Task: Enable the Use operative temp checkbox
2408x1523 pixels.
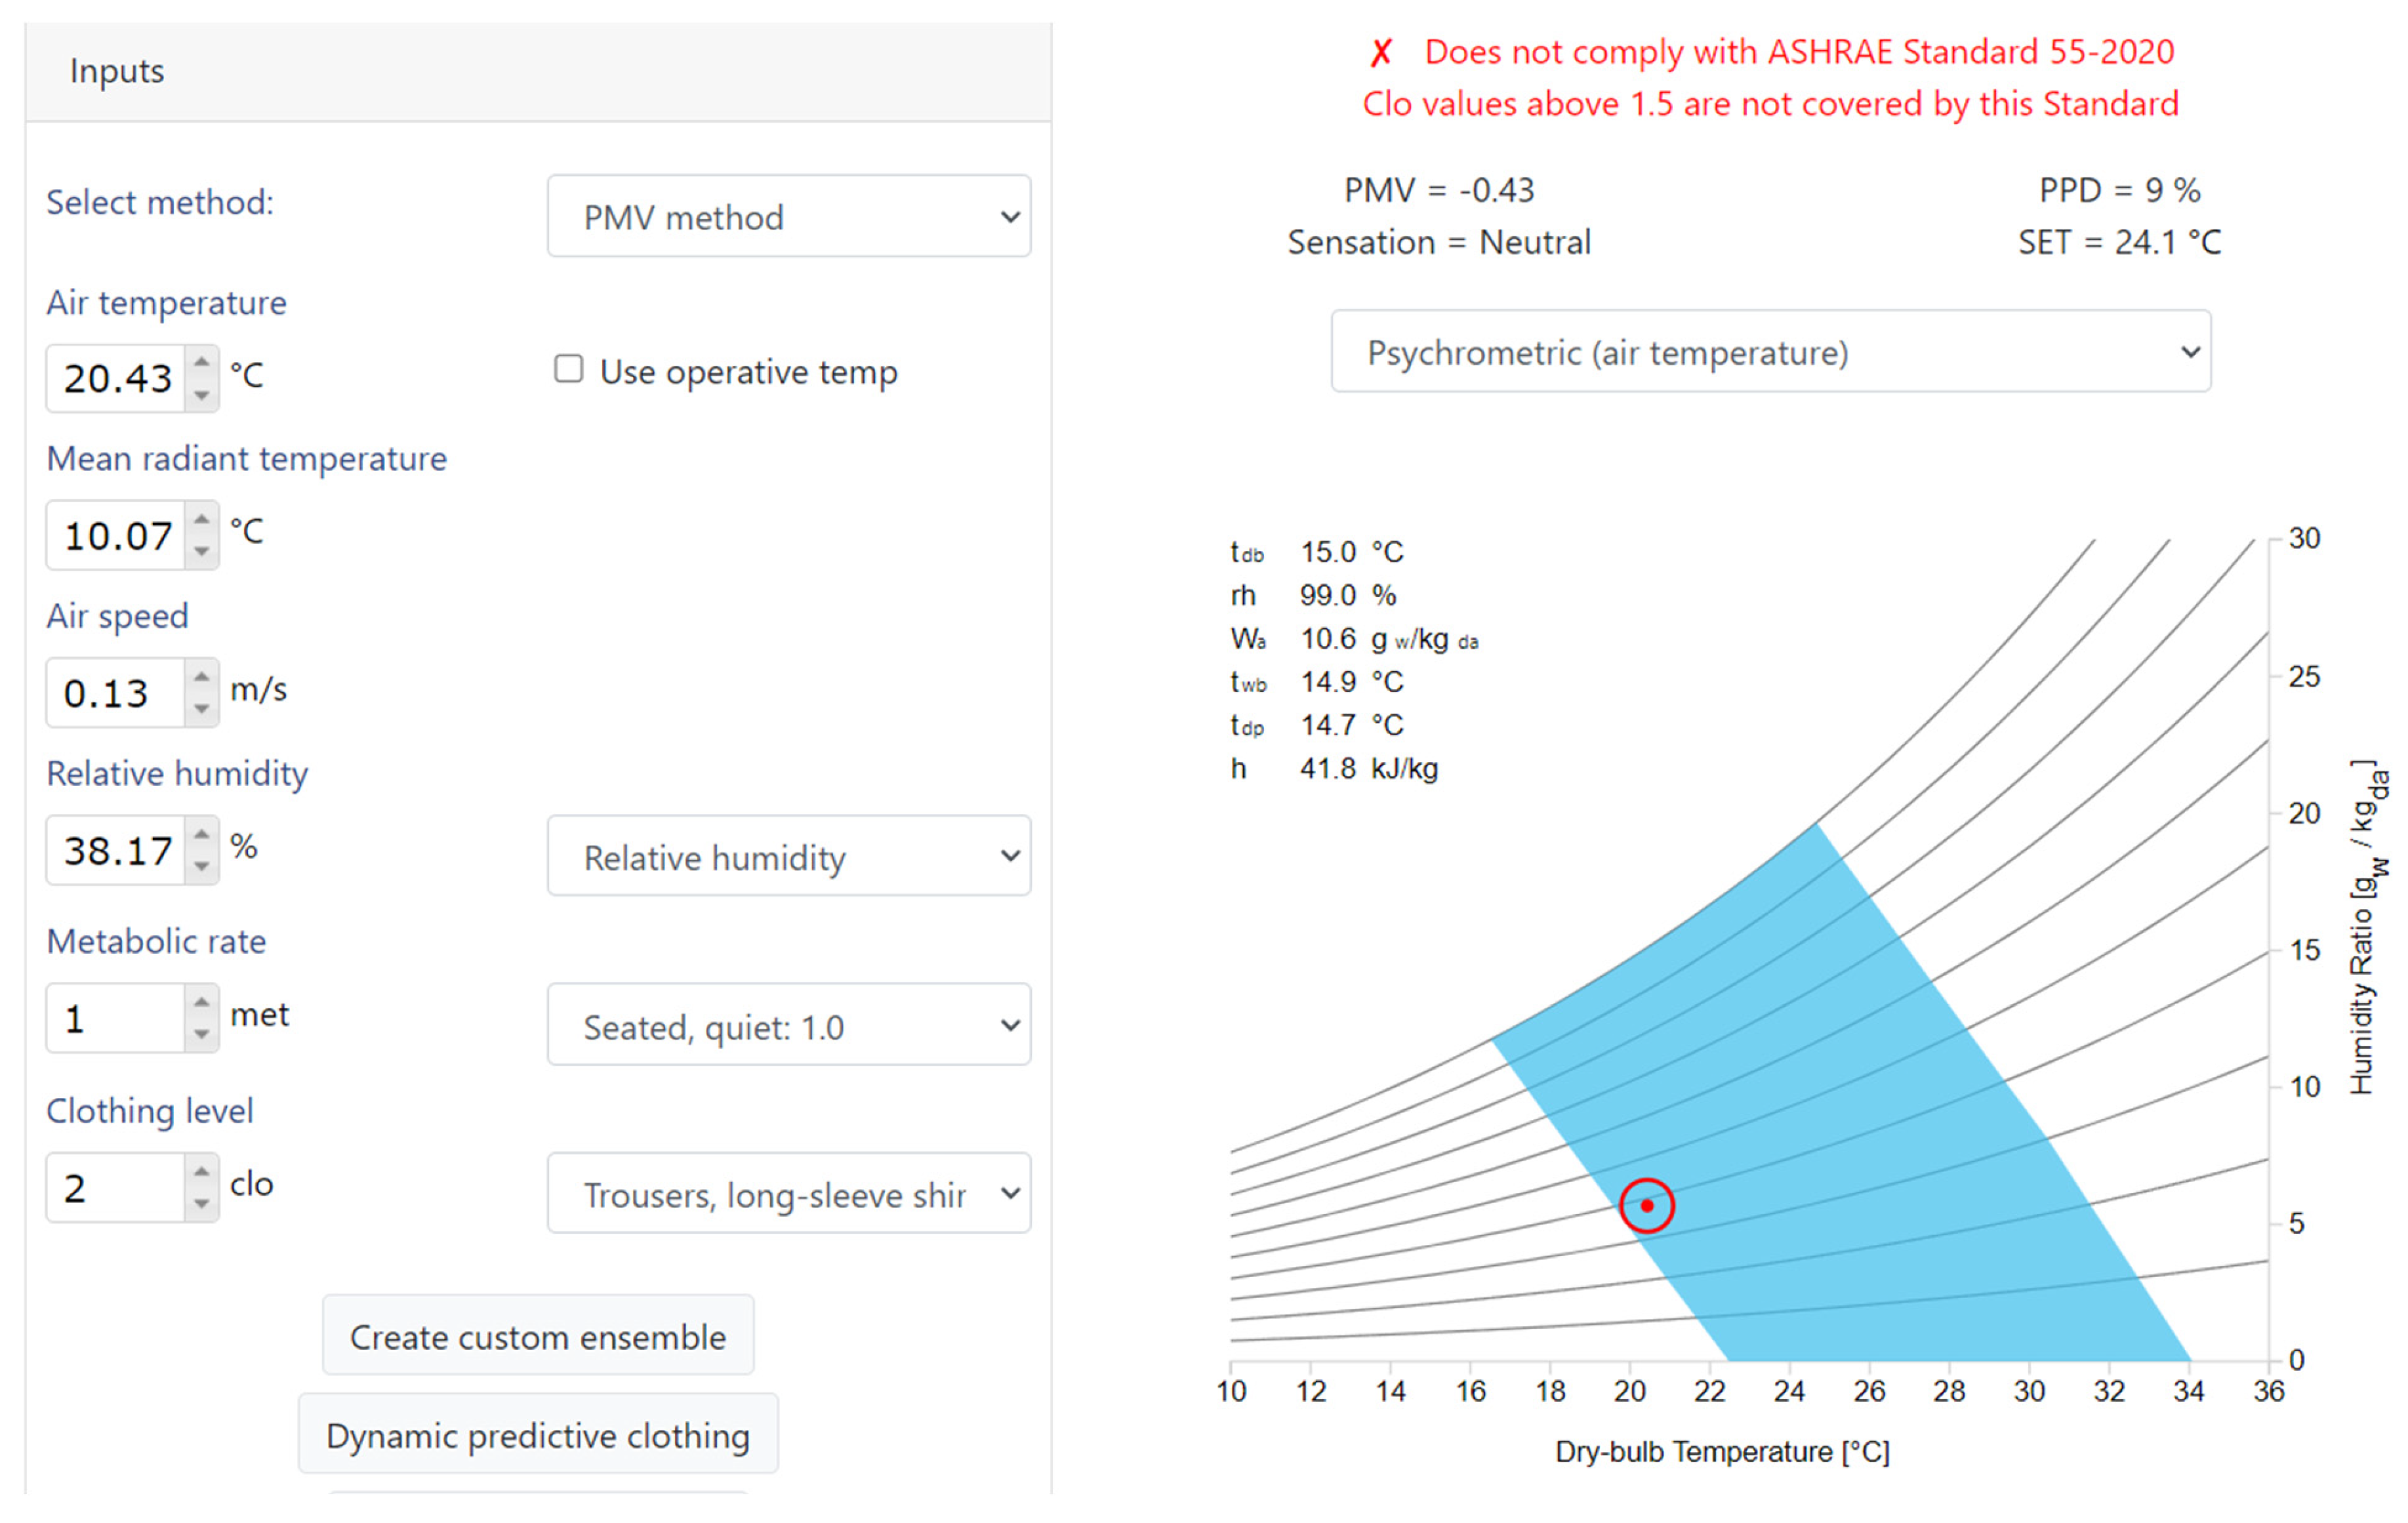Action: click(569, 369)
